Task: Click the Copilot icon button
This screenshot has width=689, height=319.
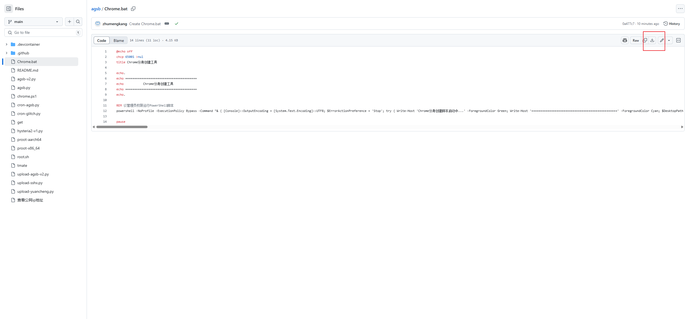Action: (x=625, y=40)
